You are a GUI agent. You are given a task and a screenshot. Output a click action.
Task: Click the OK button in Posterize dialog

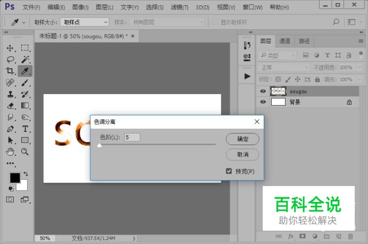[x=242, y=139]
